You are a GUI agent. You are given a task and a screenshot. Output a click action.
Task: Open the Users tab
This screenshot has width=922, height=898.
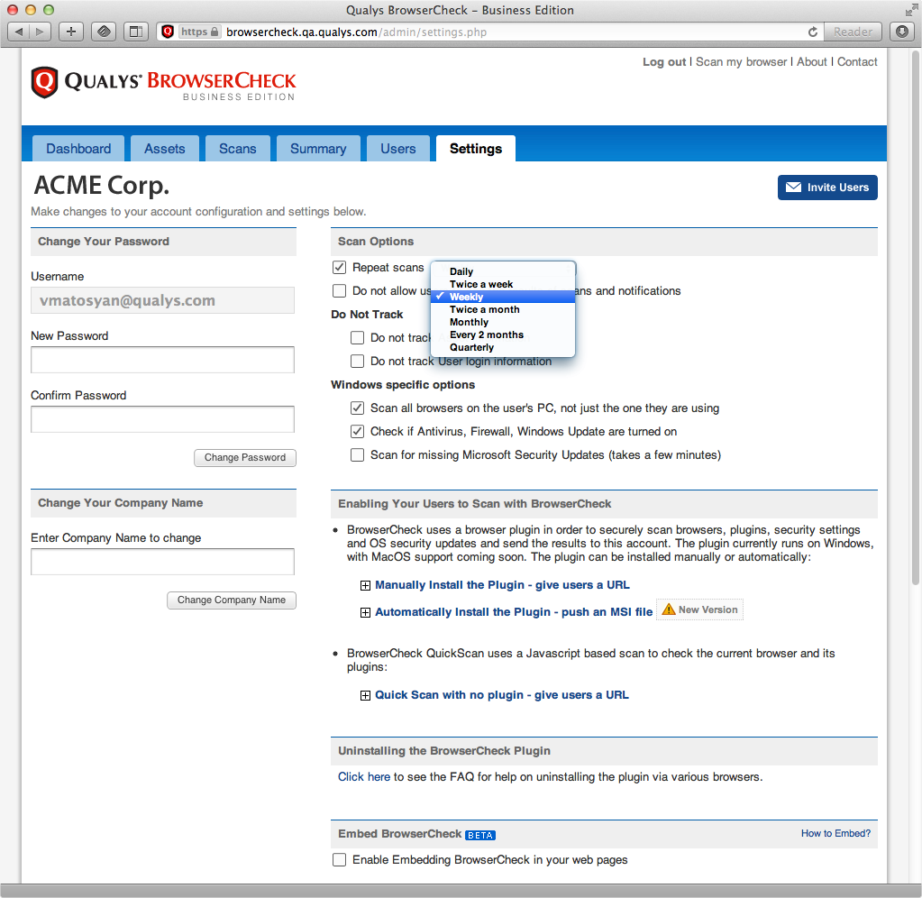point(397,148)
